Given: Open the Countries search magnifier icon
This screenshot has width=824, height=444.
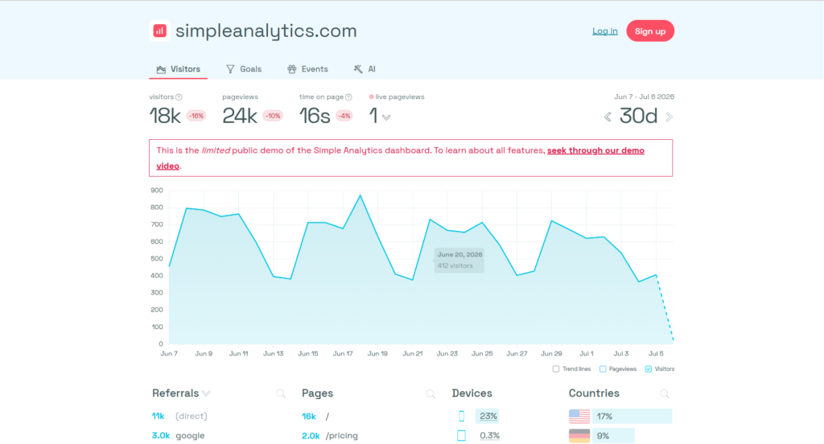Looking at the screenshot, I should [x=665, y=393].
